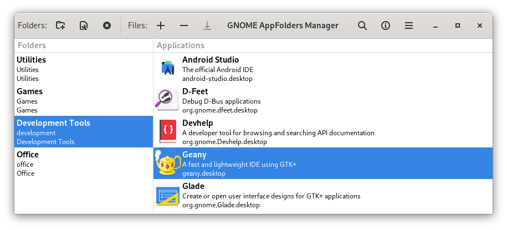Click 'The official Android IDE' description

click(x=218, y=69)
